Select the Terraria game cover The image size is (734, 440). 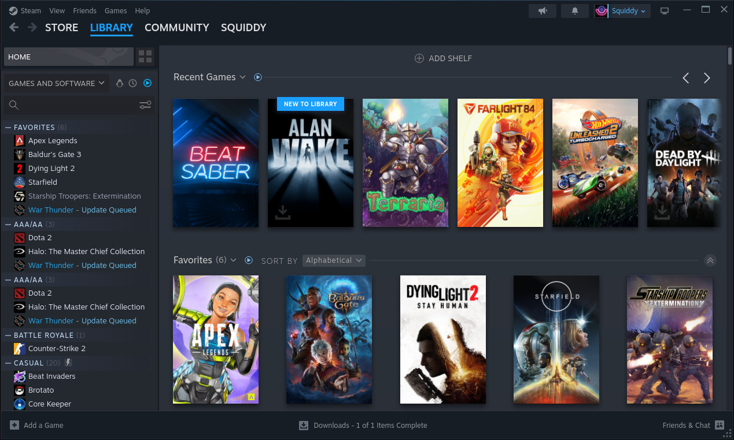[x=405, y=163]
